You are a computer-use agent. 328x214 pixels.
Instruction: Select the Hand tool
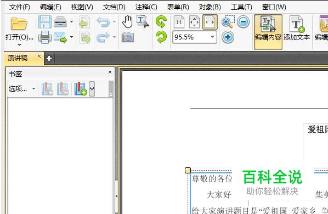click(127, 22)
